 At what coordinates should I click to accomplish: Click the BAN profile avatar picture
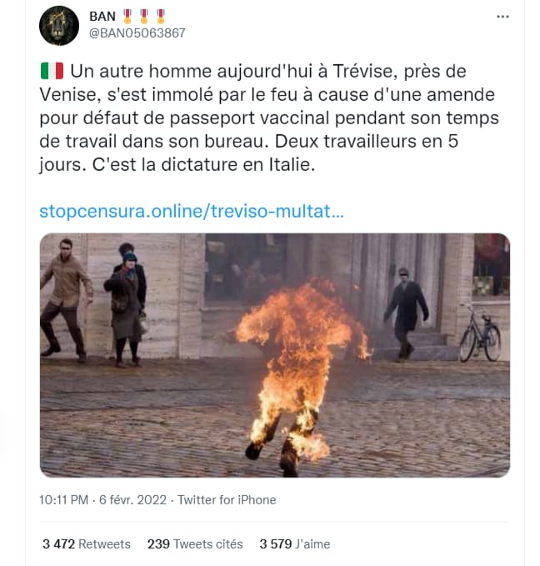[59, 26]
